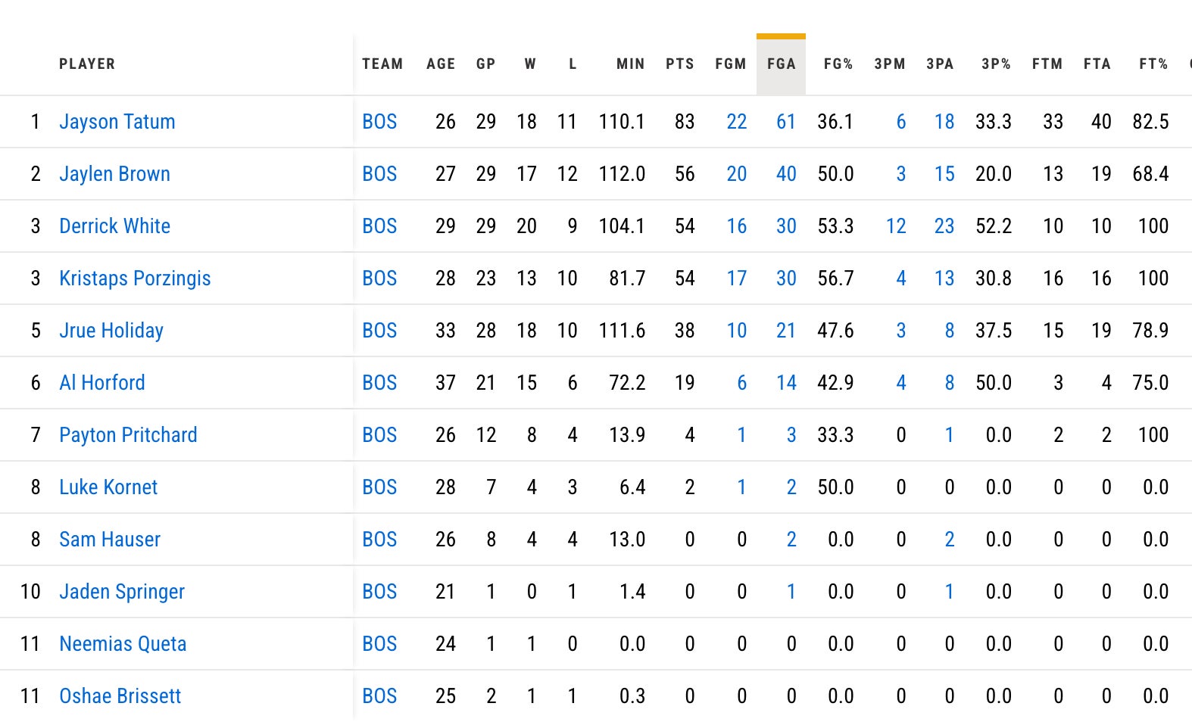Viewport: 1192px width, 725px height.
Task: Click the Jaylen Brown player link
Action: pos(114,174)
